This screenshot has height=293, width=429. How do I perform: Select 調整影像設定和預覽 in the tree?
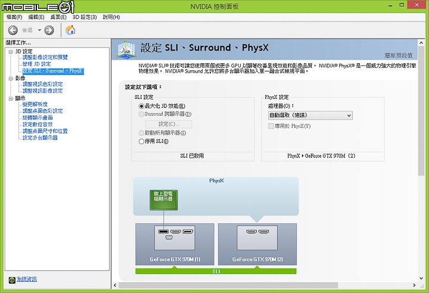pos(45,57)
